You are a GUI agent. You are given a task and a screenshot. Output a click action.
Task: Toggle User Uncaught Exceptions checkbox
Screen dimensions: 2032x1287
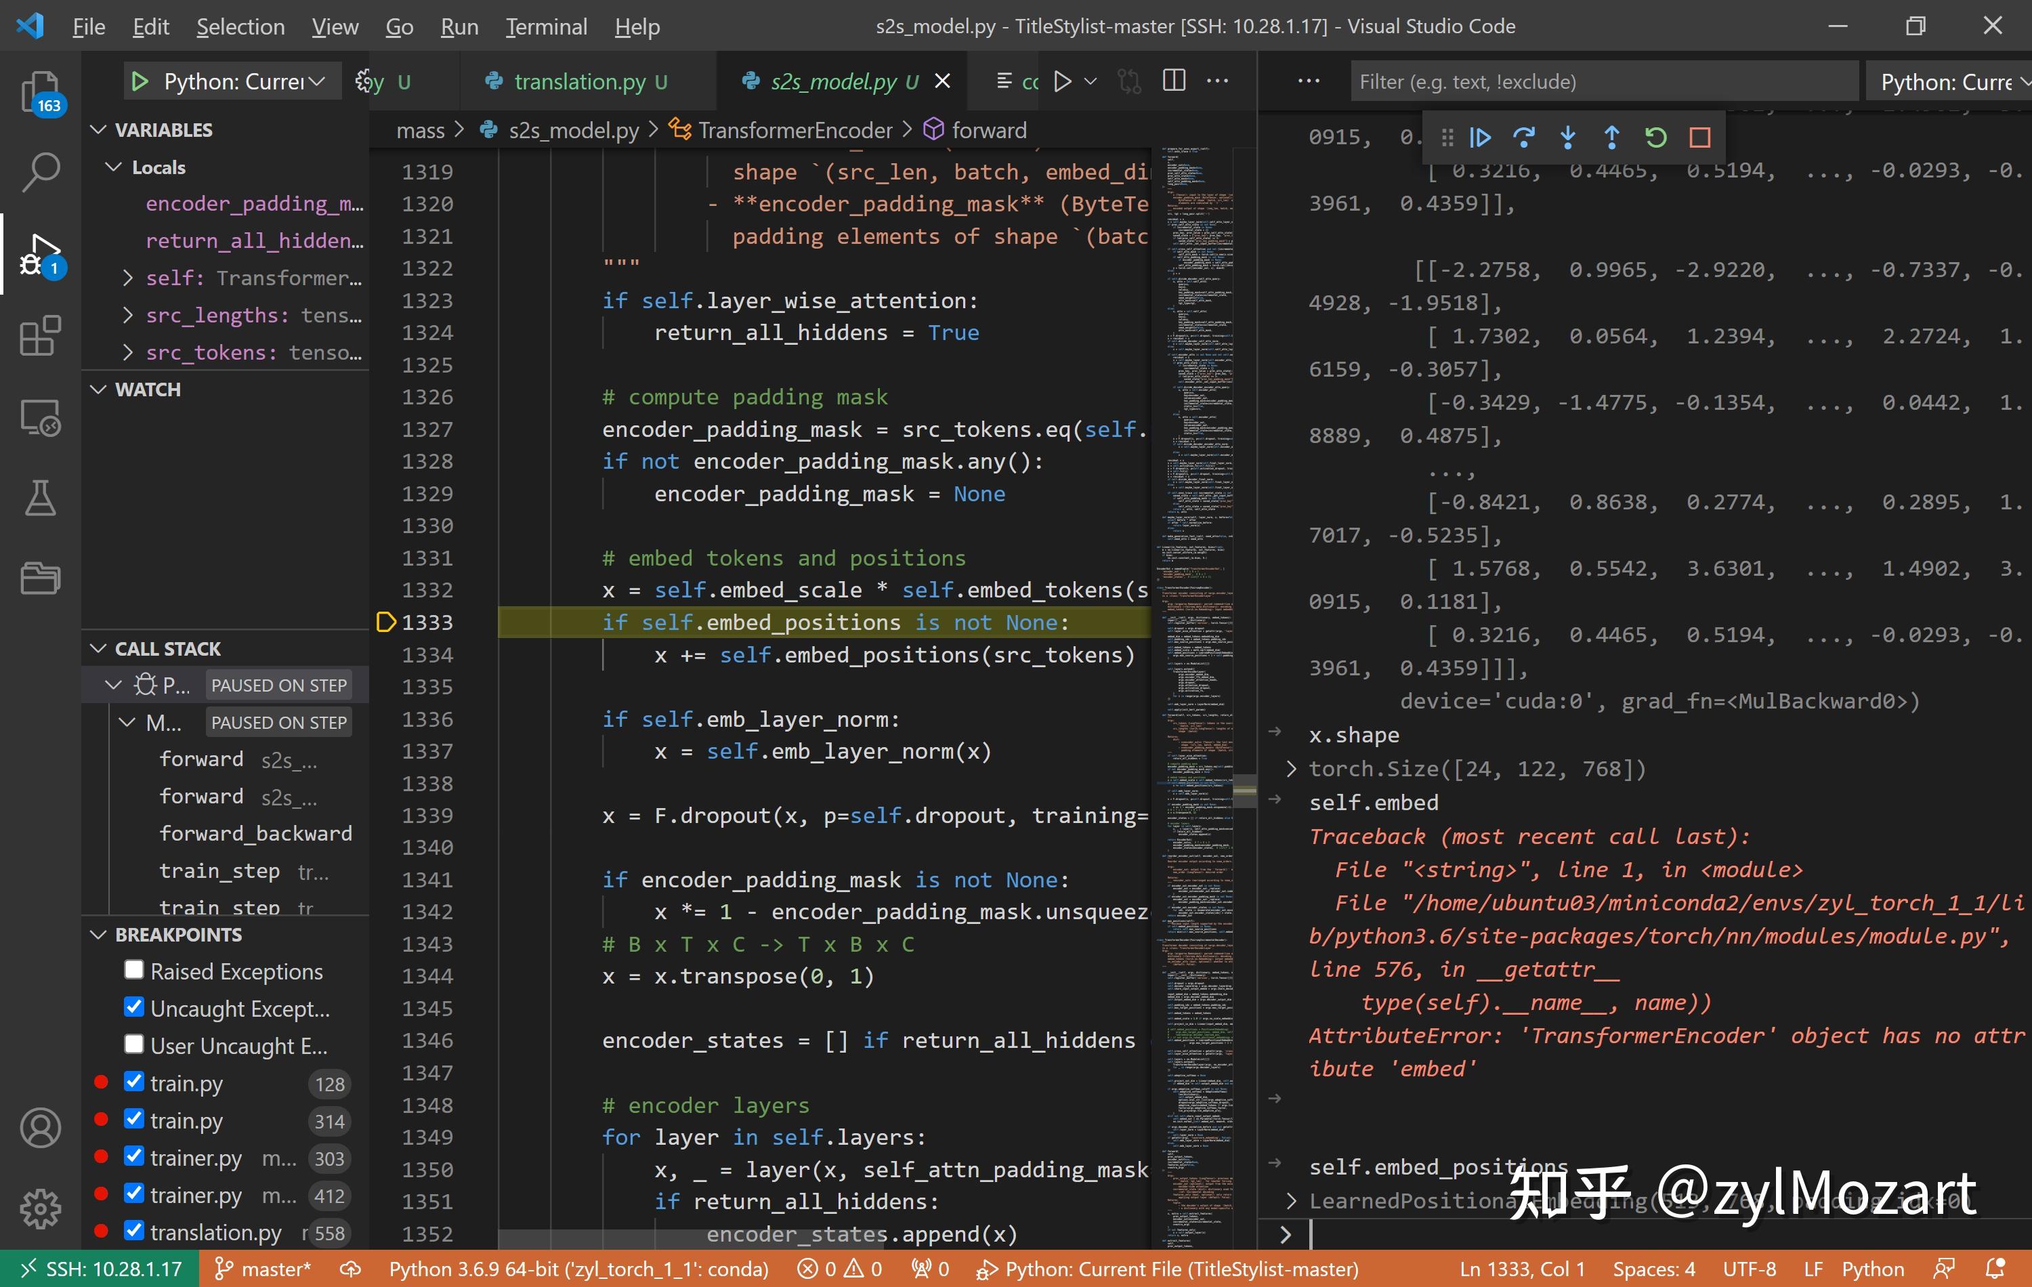pyautogui.click(x=133, y=1044)
